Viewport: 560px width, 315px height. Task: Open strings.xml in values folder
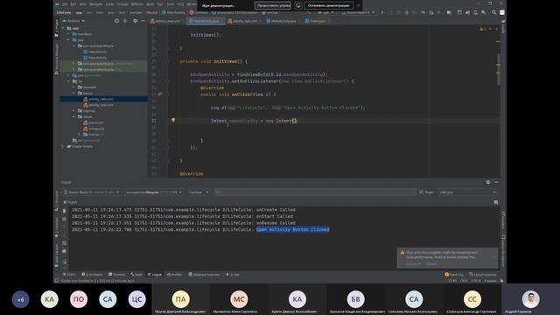coord(96,129)
